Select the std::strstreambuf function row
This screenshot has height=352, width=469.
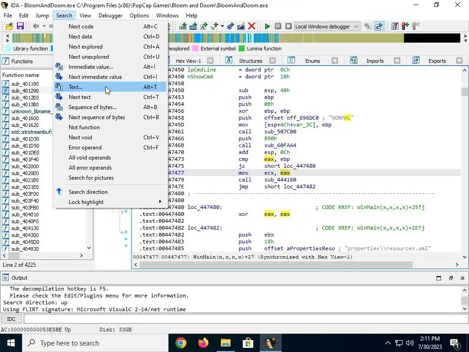pyautogui.click(x=27, y=132)
